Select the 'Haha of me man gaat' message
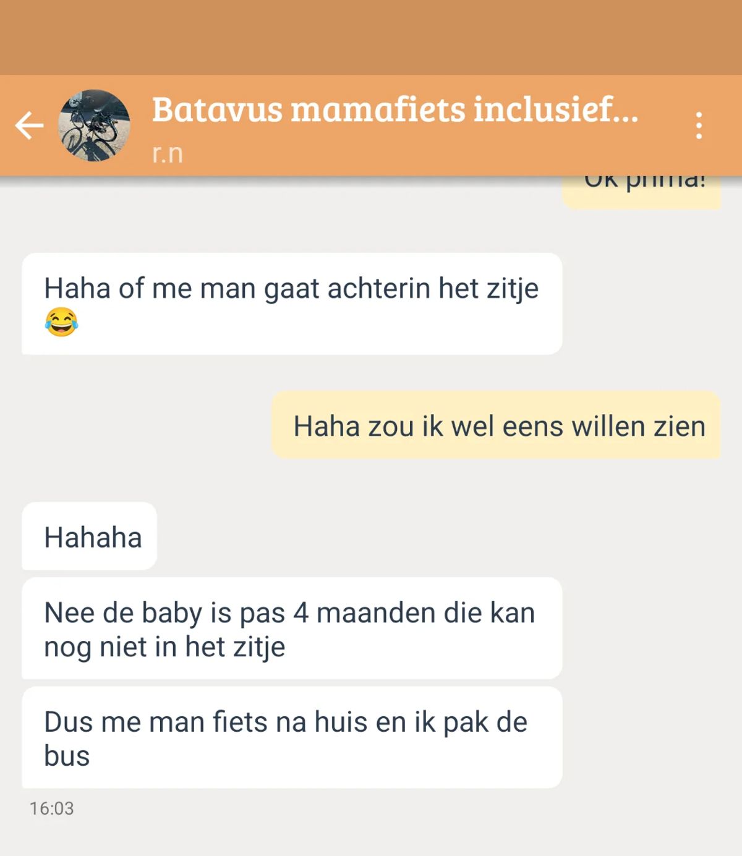The image size is (742, 856). click(292, 303)
